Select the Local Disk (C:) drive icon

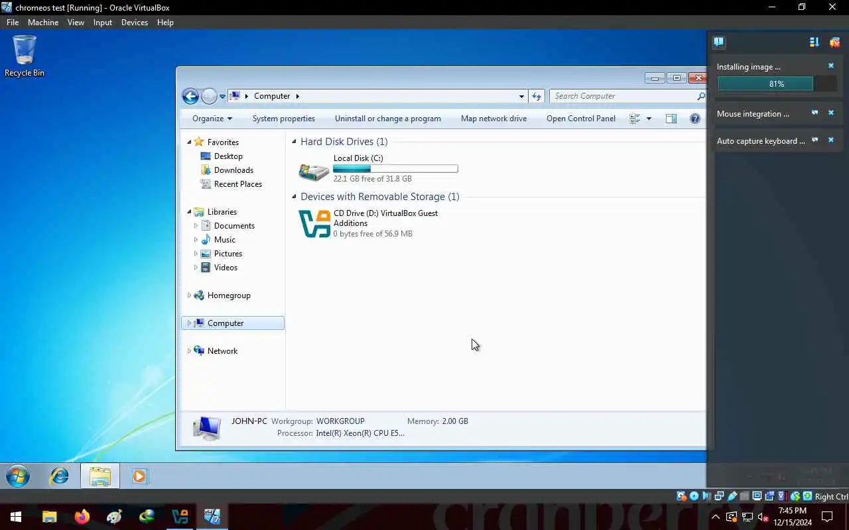coord(314,172)
